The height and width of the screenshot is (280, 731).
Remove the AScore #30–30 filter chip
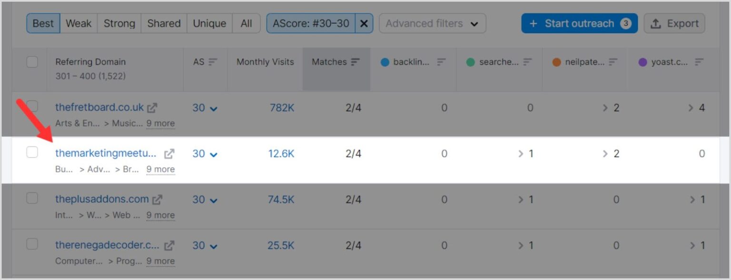[x=364, y=23]
